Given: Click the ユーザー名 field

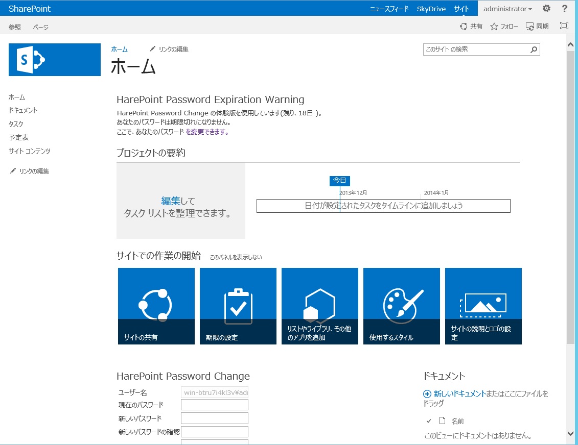Looking at the screenshot, I should pos(215,392).
